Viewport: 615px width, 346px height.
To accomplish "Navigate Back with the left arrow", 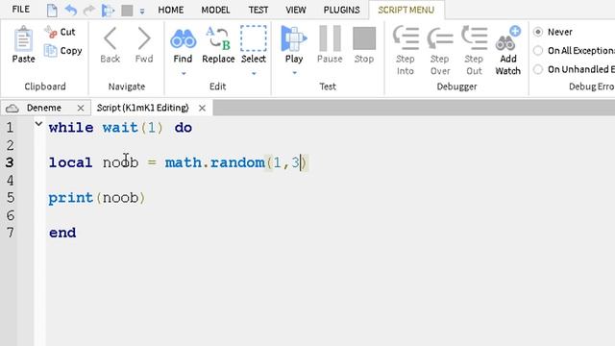I will point(111,38).
